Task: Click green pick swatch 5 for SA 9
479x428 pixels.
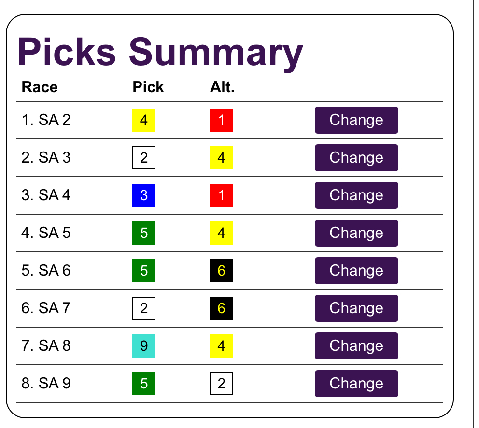Action: [x=144, y=384]
